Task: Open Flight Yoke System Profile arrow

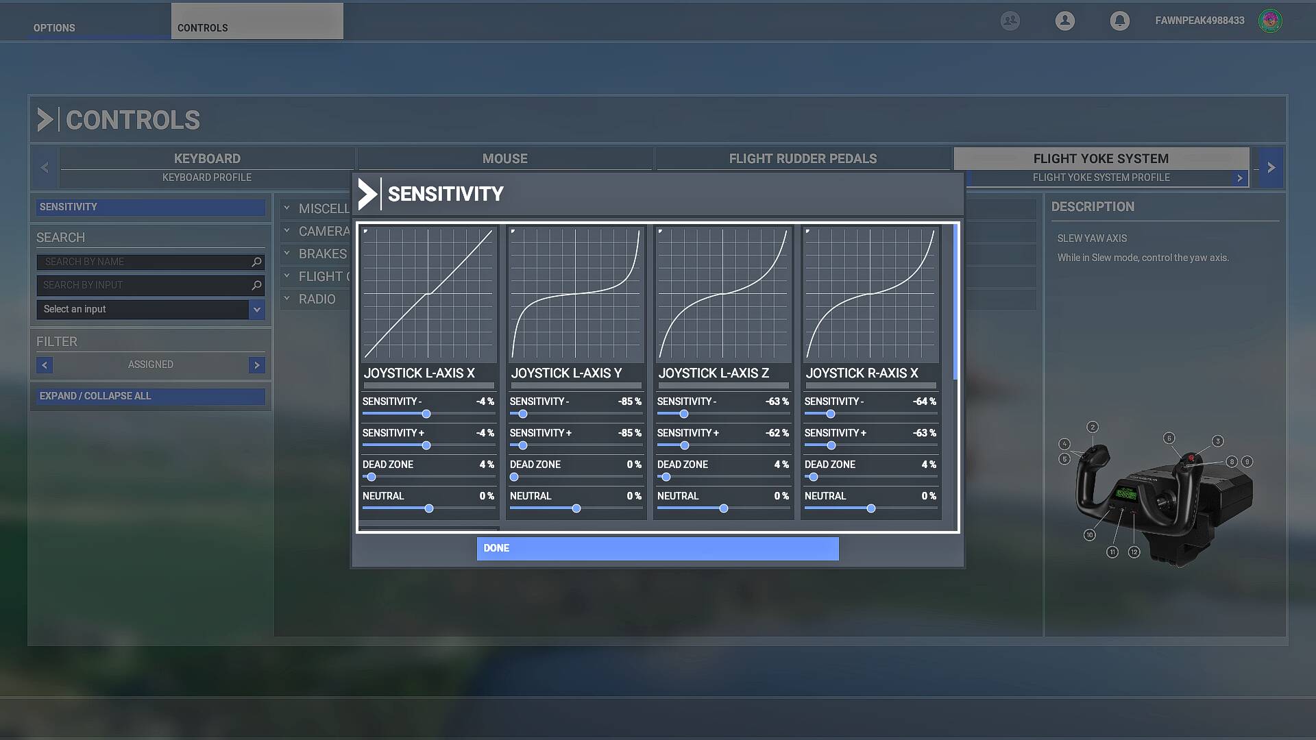Action: pyautogui.click(x=1239, y=177)
